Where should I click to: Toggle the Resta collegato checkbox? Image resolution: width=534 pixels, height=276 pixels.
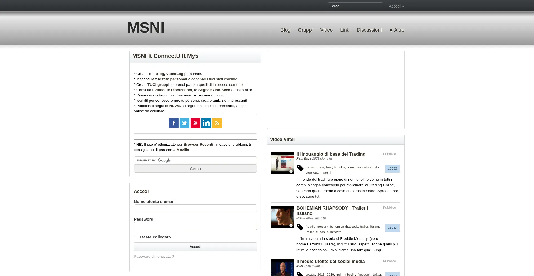pos(135,237)
